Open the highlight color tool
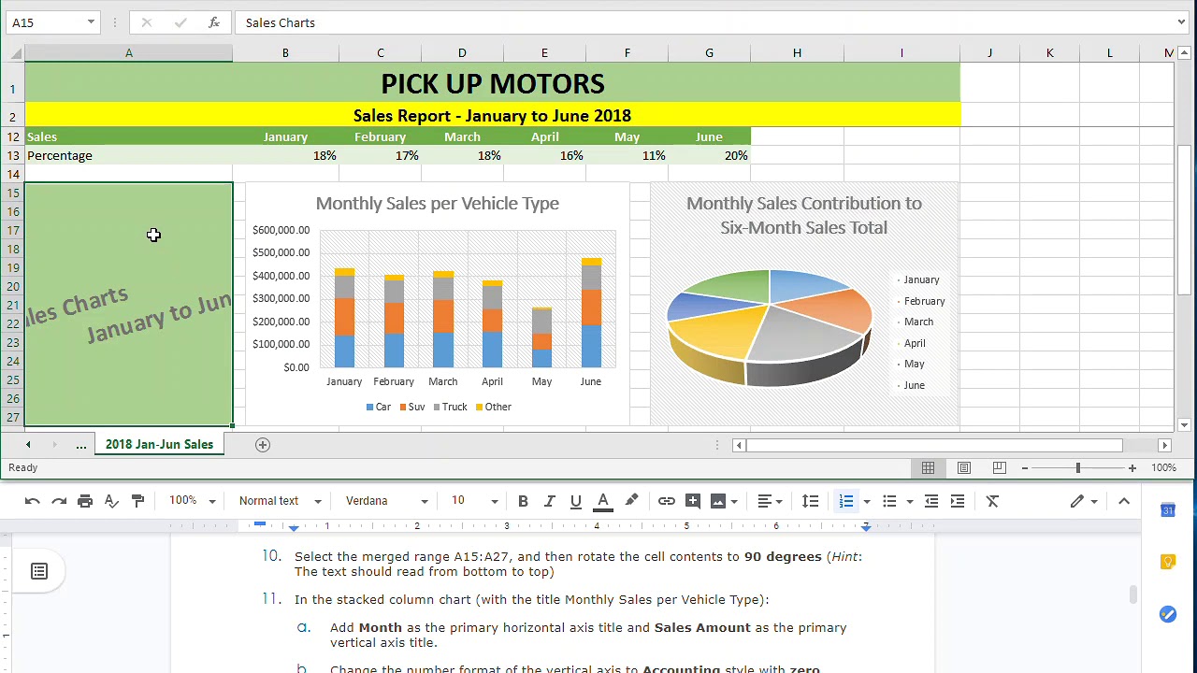Image resolution: width=1197 pixels, height=673 pixels. click(x=631, y=501)
